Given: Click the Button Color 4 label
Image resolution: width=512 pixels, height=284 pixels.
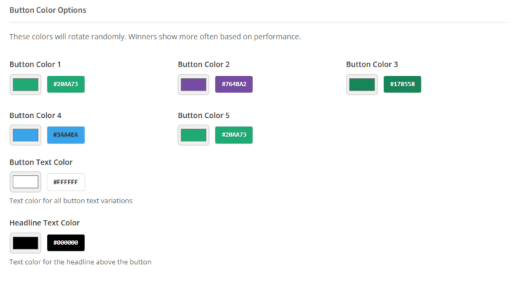Looking at the screenshot, I should click(35, 115).
